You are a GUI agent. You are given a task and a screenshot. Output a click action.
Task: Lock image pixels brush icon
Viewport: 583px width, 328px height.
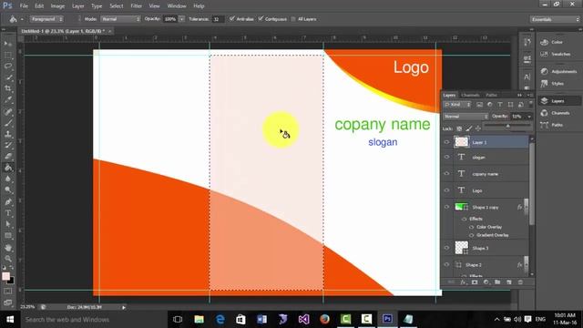coord(469,128)
